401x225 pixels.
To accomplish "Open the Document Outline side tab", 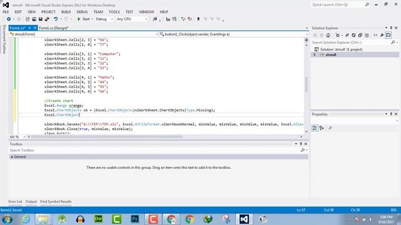I will [4, 39].
